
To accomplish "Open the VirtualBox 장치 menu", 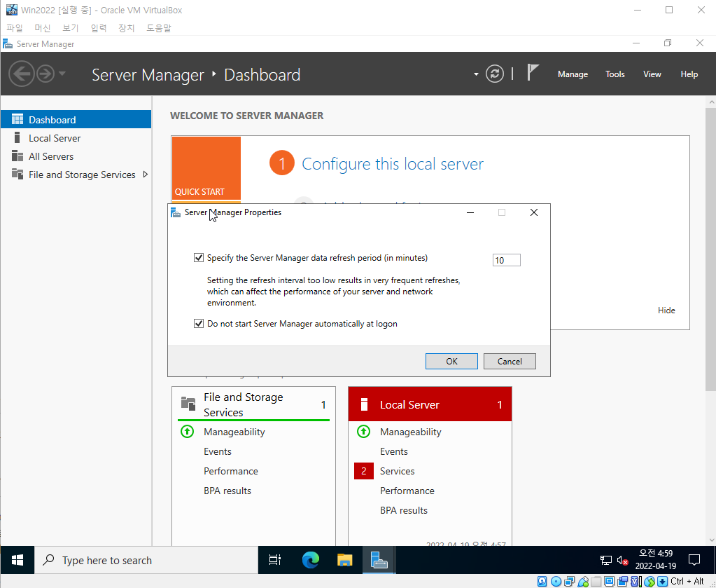I will (126, 28).
